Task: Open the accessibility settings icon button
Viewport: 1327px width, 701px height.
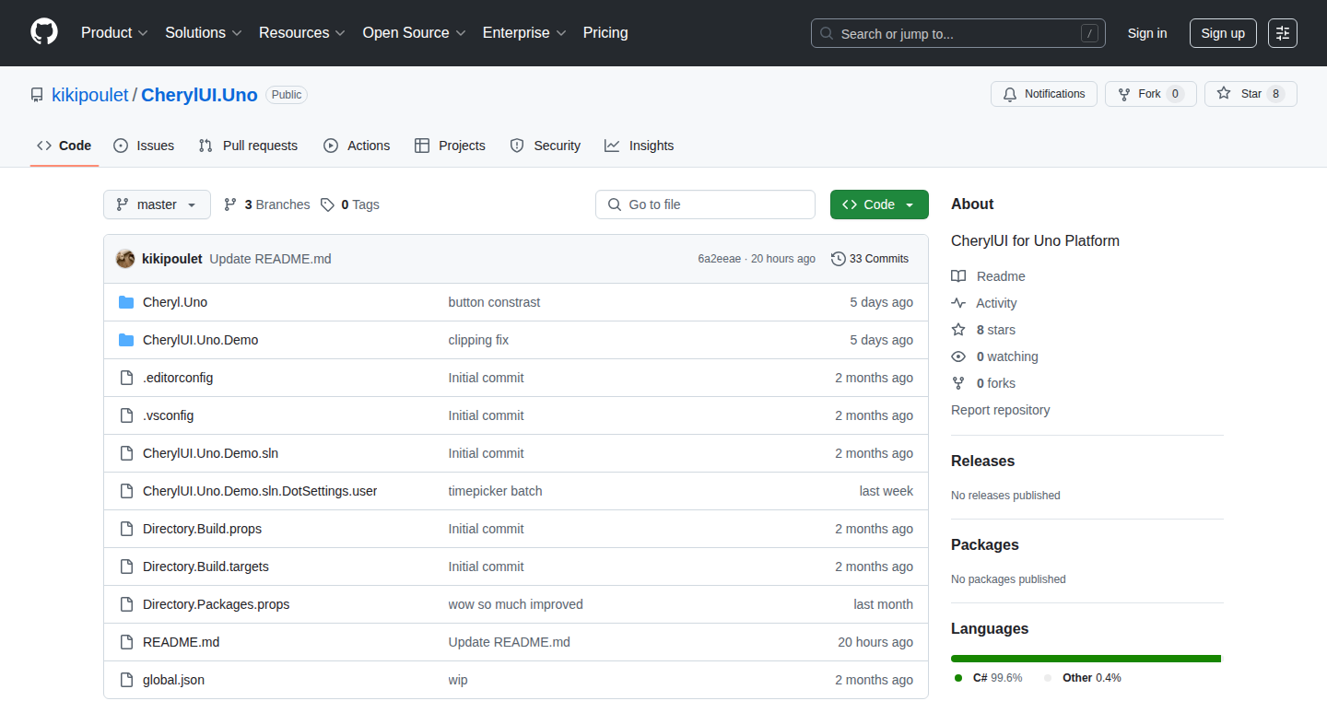Action: tap(1283, 33)
